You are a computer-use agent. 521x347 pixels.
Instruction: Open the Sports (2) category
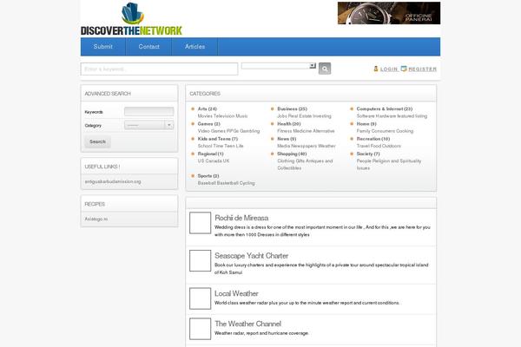(208, 176)
